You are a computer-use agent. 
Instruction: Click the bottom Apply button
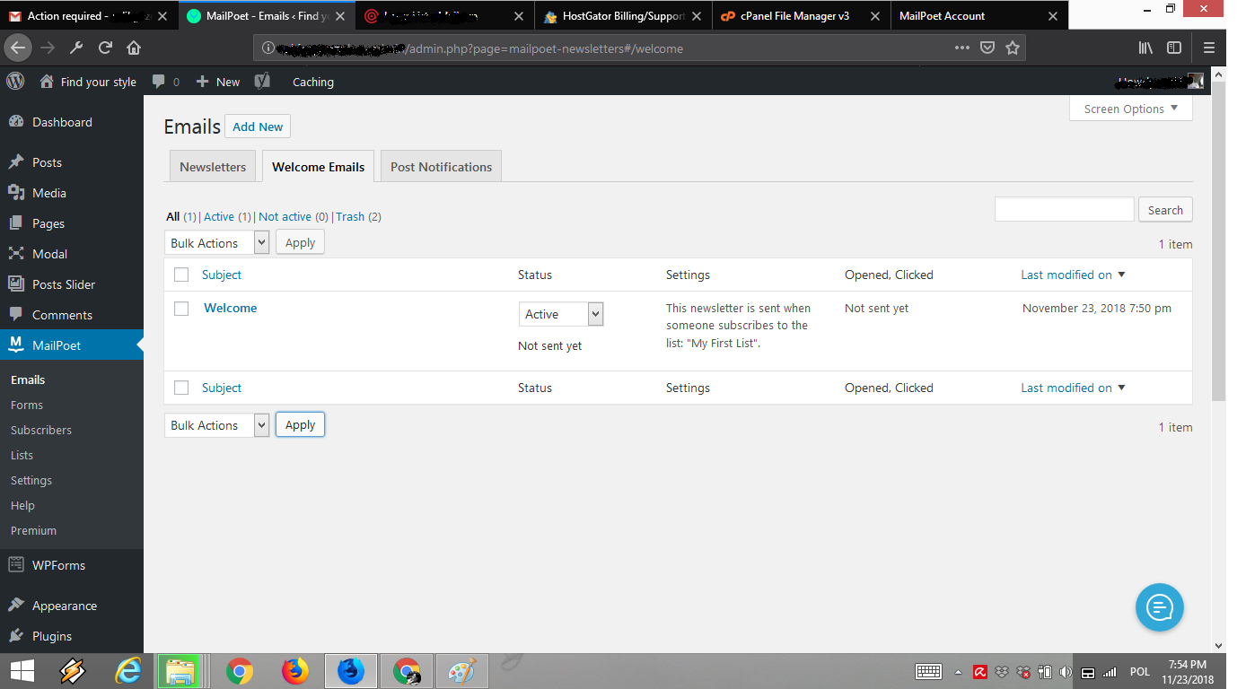click(x=300, y=425)
